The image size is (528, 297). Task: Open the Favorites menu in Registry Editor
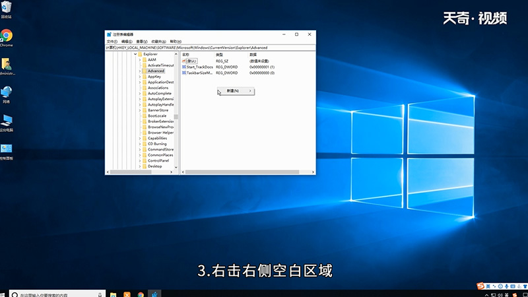[158, 42]
